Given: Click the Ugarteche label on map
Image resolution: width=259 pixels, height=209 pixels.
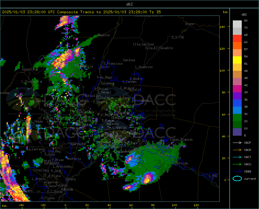Looking at the screenshot, I should point(78,144).
